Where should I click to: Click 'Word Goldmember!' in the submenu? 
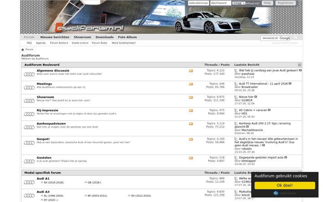pos(124,43)
